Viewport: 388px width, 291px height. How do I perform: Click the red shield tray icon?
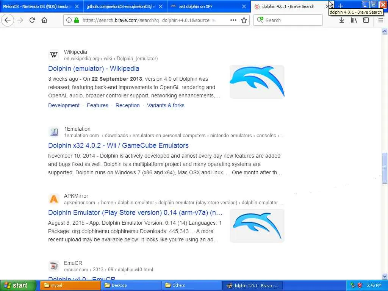coord(360,286)
